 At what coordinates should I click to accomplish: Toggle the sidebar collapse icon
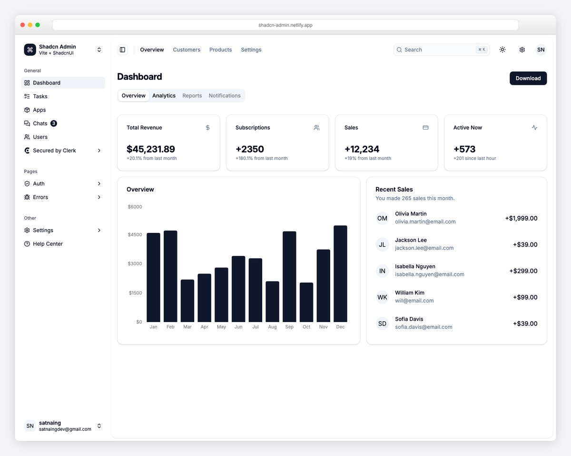(x=122, y=49)
